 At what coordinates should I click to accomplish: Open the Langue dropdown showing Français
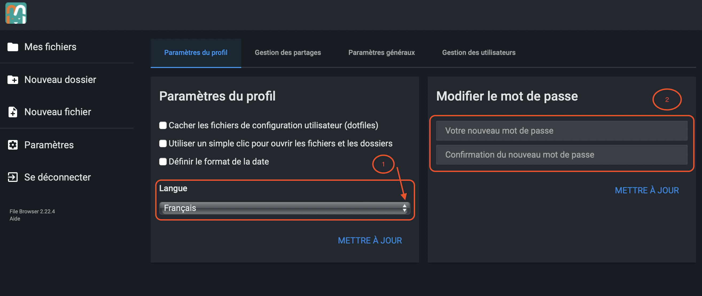(x=281, y=208)
